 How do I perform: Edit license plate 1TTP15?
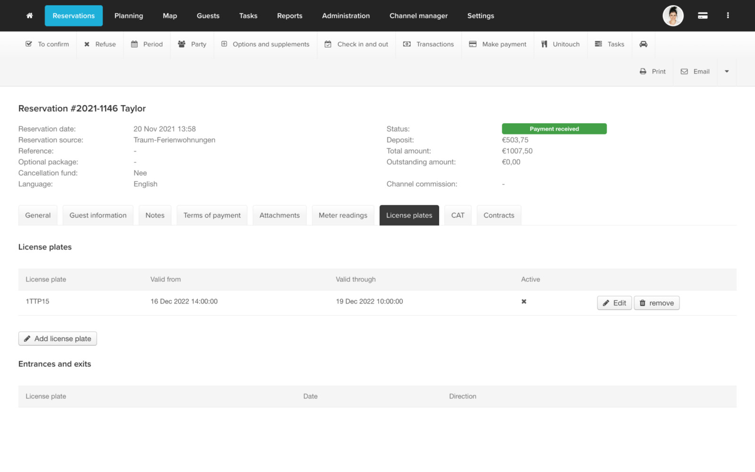tap(614, 303)
